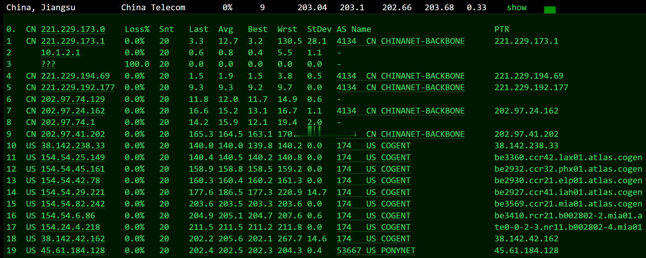Click the 'Loss%' column header
The image size is (646, 258).
(x=137, y=29)
